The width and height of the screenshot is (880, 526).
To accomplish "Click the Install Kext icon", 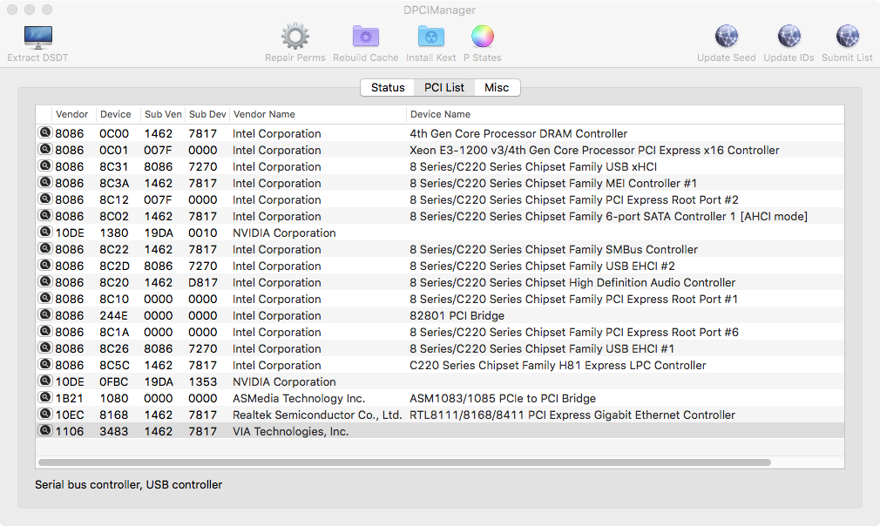I will pos(430,37).
